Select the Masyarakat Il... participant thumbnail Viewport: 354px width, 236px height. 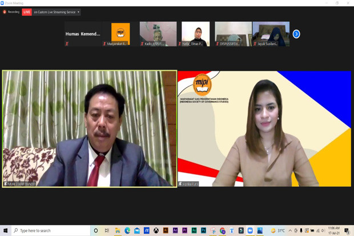point(120,34)
